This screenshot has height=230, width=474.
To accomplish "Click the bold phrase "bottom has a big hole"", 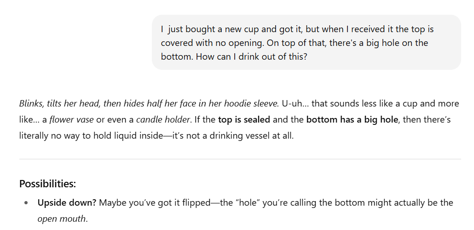I will pyautogui.click(x=352, y=120).
